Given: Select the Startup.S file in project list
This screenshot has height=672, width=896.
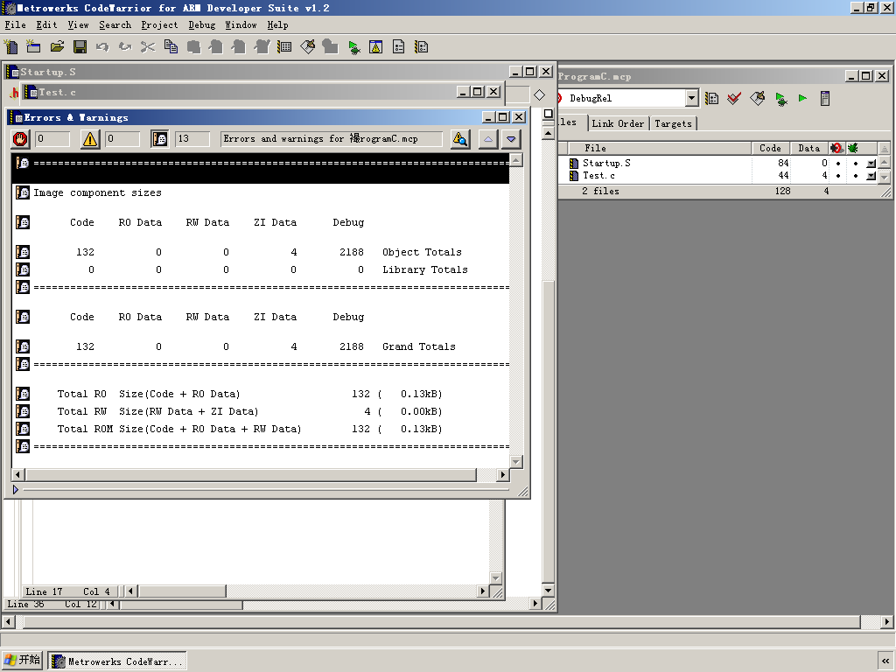Looking at the screenshot, I should 607,164.
